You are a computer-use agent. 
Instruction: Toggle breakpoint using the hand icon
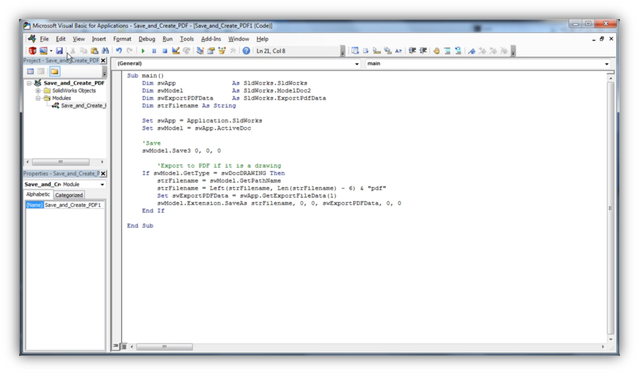click(436, 51)
